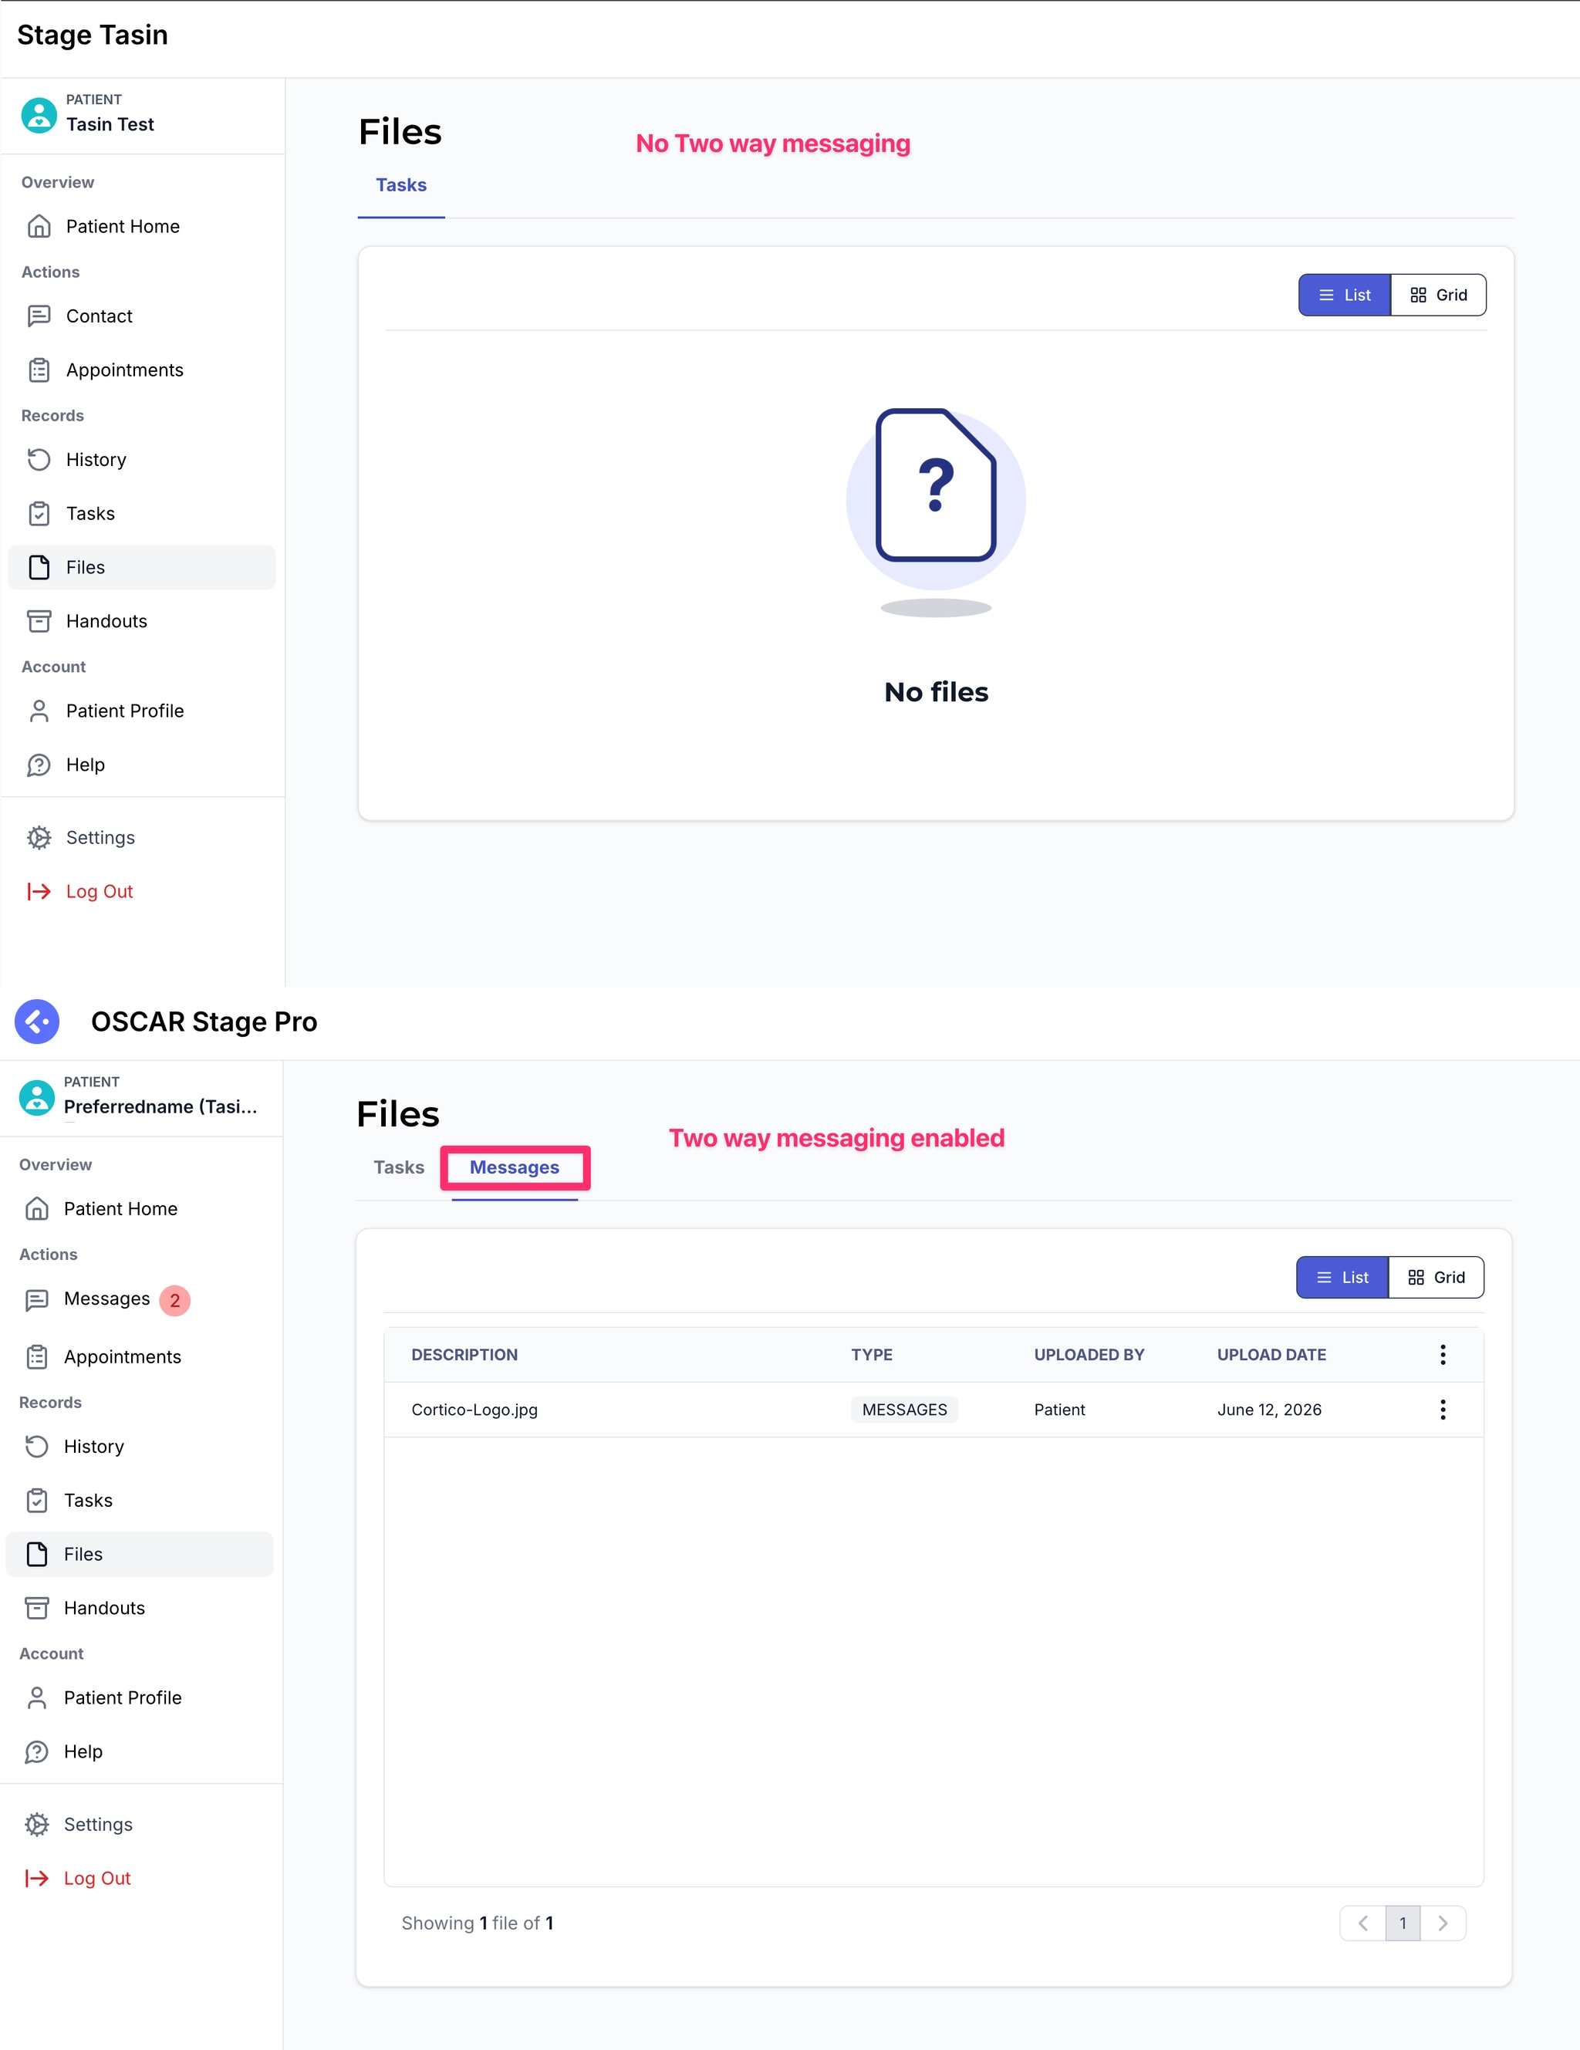Open Help icon in the bottom sidebar

36,1751
